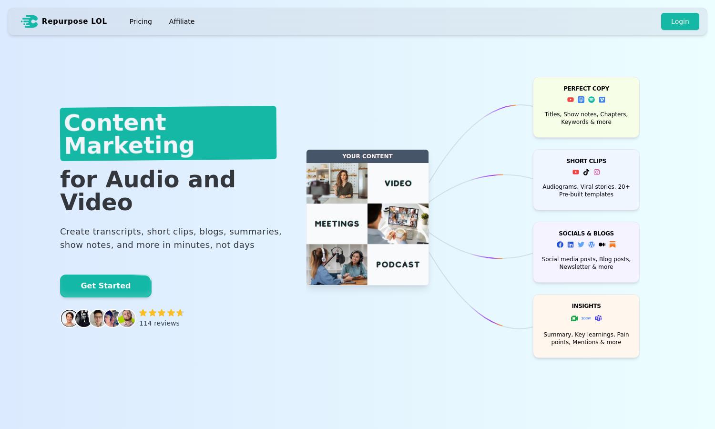Click the Medium icon in Socials & Blogs
715x429 pixels.
click(602, 245)
